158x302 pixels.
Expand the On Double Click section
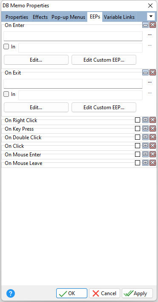click(x=145, y=137)
